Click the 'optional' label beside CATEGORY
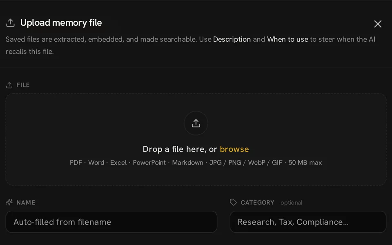Screen dimensions: 392x245 pyautogui.click(x=291, y=203)
